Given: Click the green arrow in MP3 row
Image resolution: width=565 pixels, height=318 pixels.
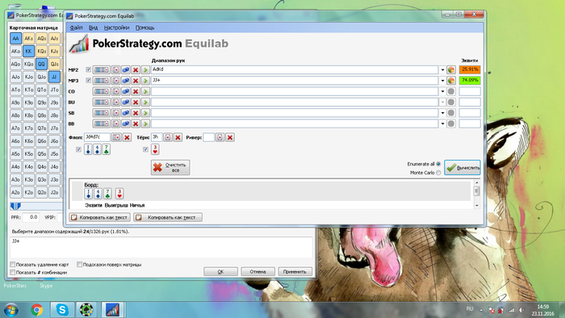Looking at the screenshot, I should pyautogui.click(x=145, y=81).
